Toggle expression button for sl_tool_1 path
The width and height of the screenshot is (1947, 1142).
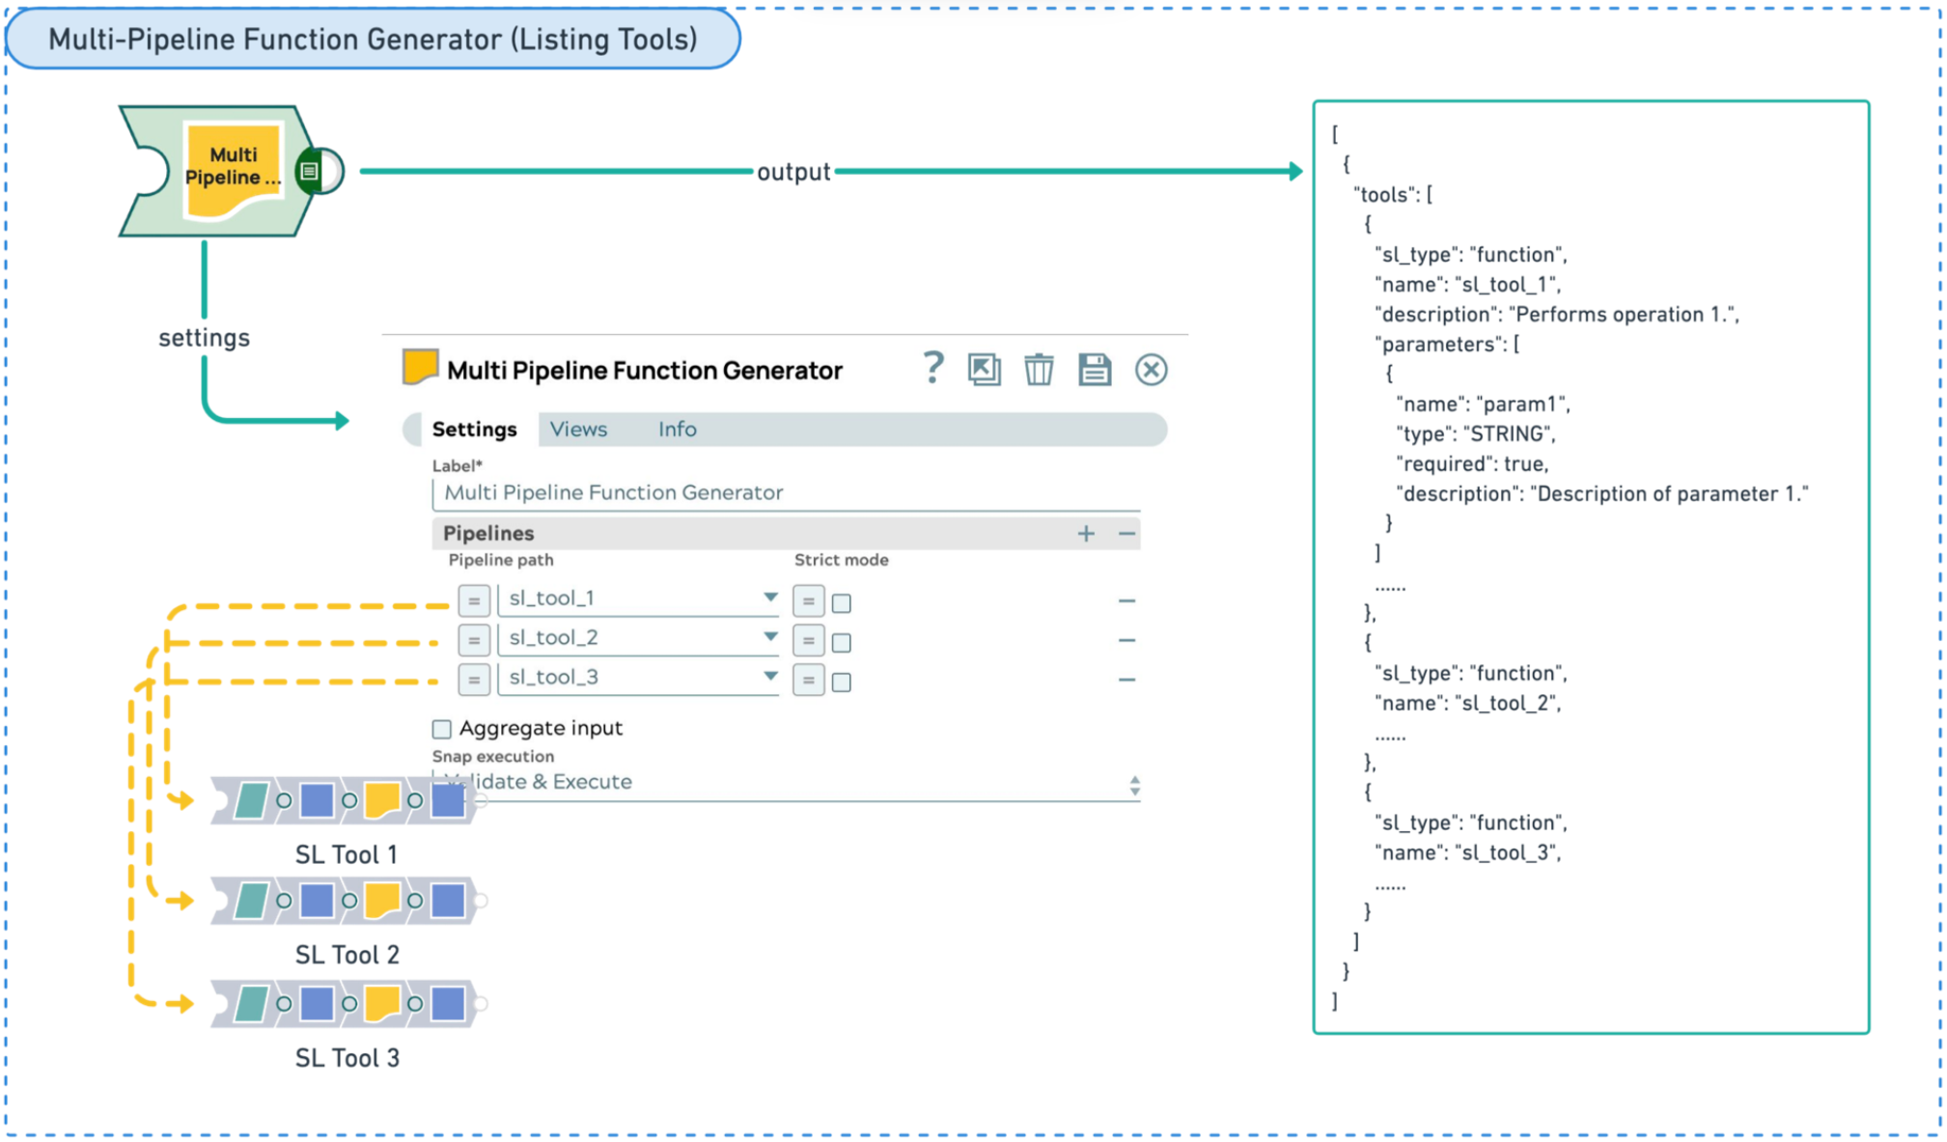[474, 600]
